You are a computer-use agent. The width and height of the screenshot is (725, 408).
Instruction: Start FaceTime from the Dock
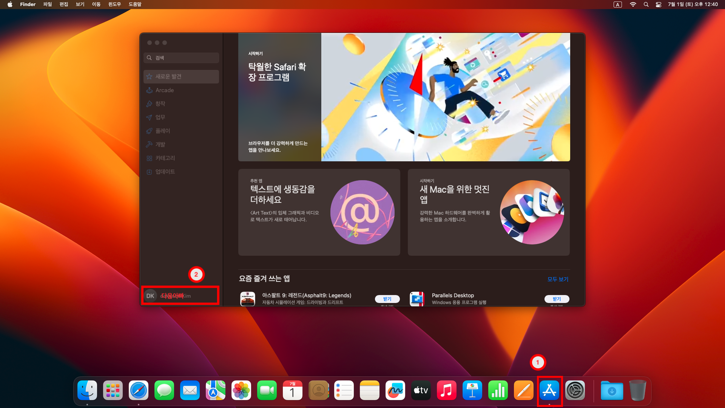click(267, 390)
